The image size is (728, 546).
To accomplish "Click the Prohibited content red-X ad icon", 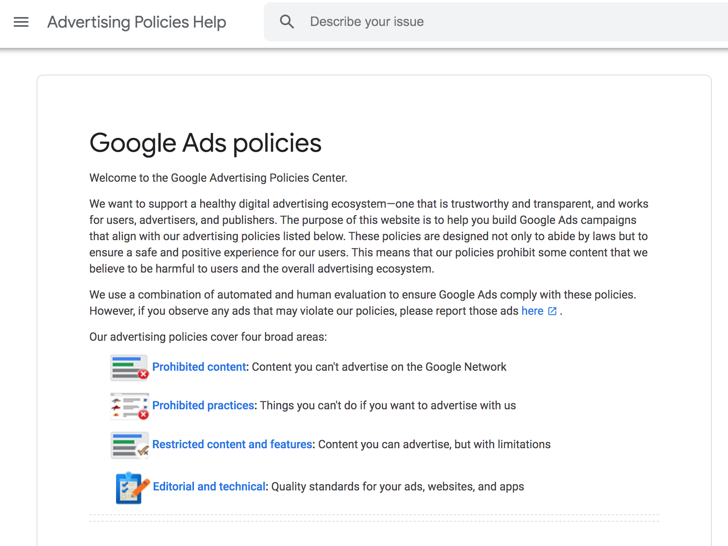I will click(129, 368).
